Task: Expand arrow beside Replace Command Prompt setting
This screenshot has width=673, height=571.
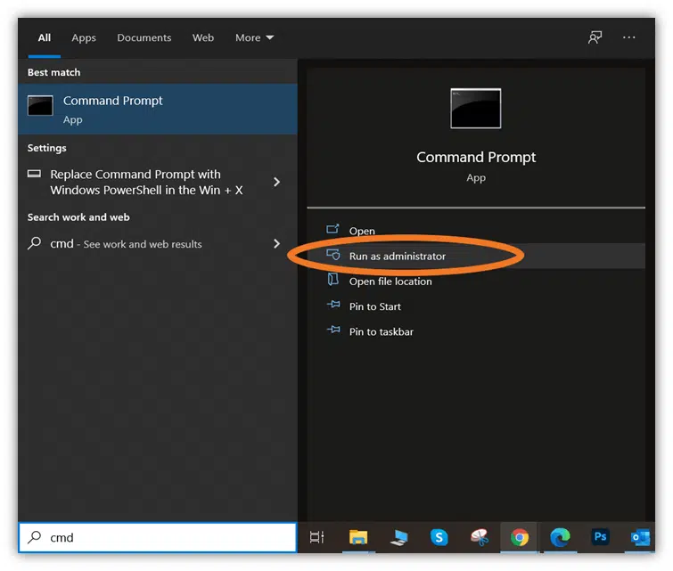Action: coord(277,183)
